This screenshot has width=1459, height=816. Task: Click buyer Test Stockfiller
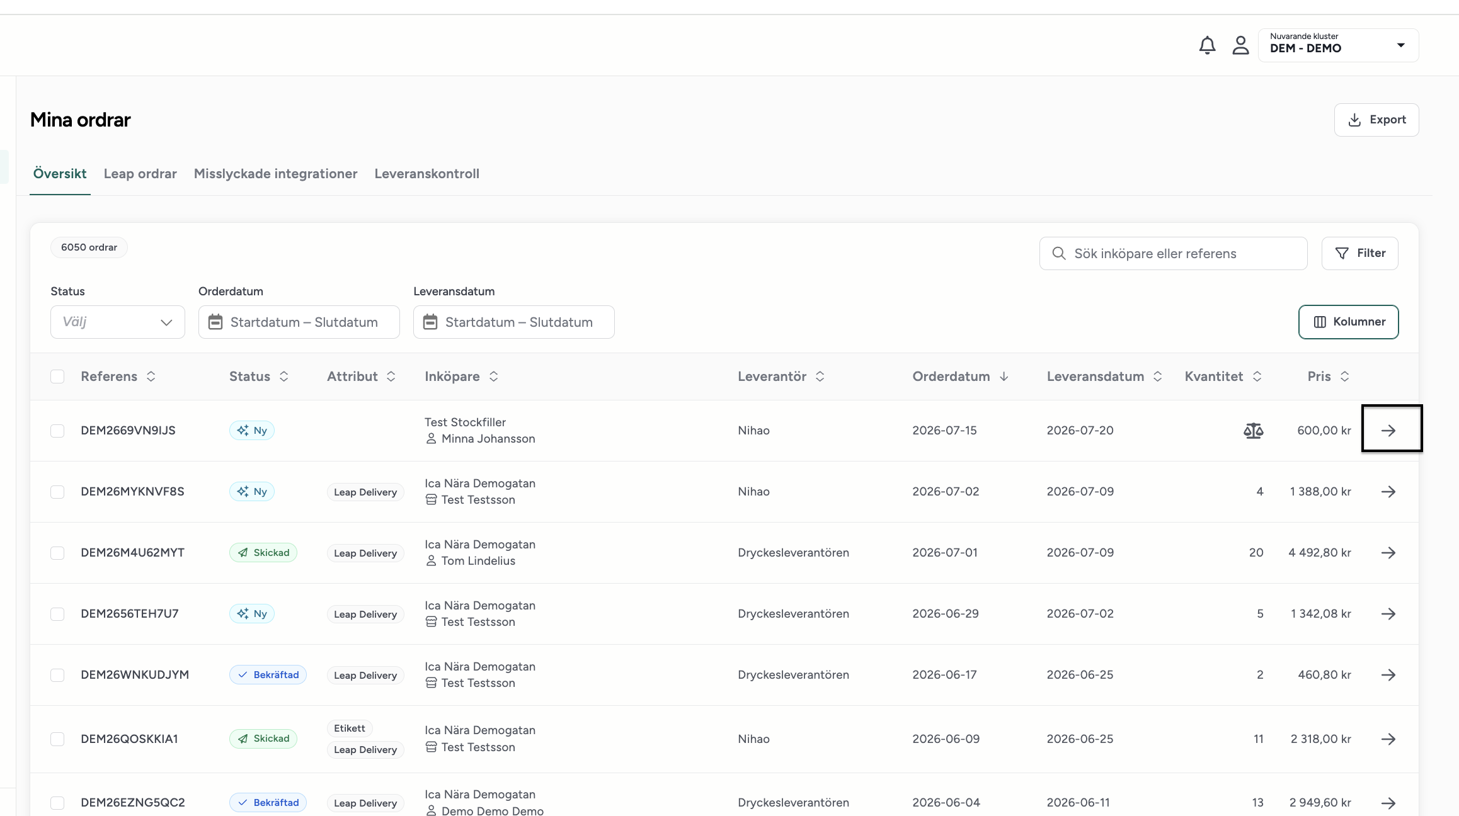point(465,422)
